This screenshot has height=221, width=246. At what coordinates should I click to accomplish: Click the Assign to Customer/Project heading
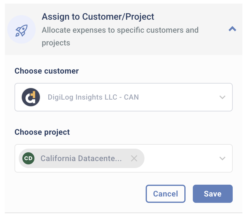coord(98,17)
